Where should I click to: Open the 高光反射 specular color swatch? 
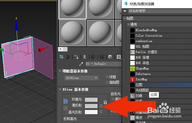tap(91, 112)
